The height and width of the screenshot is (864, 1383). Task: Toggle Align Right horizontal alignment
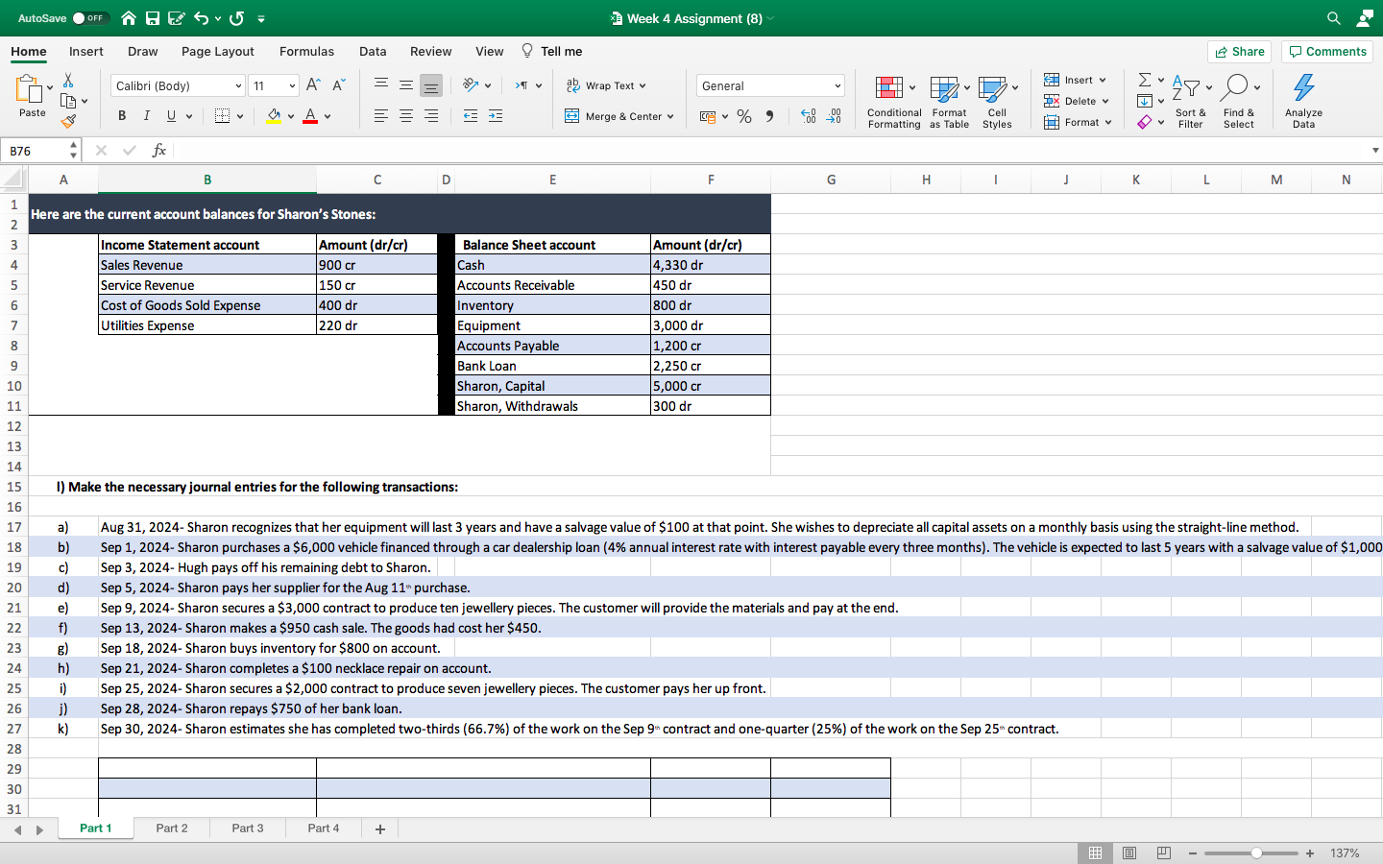point(431,116)
